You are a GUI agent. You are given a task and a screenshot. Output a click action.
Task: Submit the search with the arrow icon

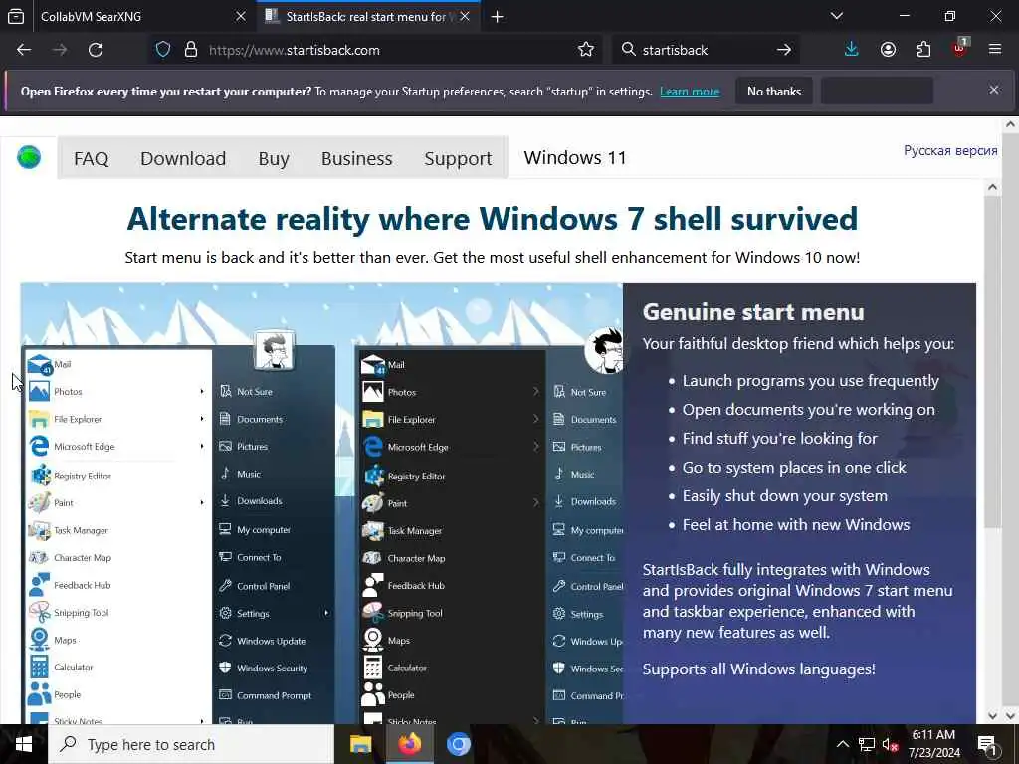(x=784, y=50)
